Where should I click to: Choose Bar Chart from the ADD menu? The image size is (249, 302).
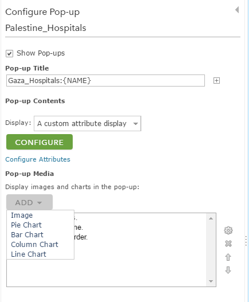[27, 234]
